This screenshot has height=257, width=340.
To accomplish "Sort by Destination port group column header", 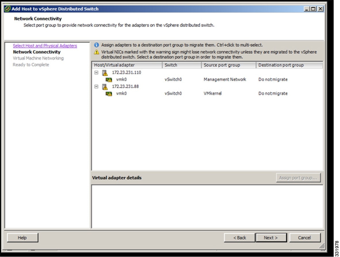I will (289, 65).
